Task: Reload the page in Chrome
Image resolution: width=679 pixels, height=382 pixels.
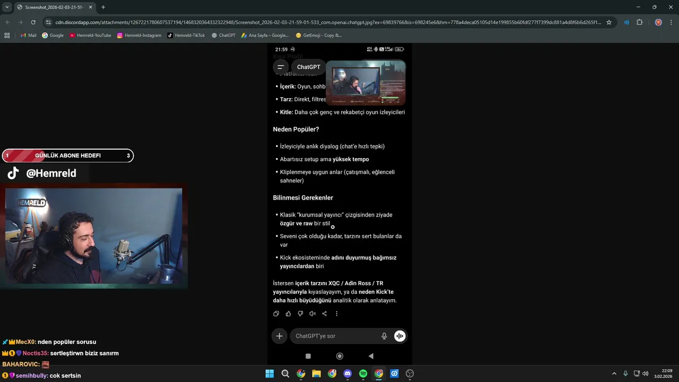Action: [33, 22]
